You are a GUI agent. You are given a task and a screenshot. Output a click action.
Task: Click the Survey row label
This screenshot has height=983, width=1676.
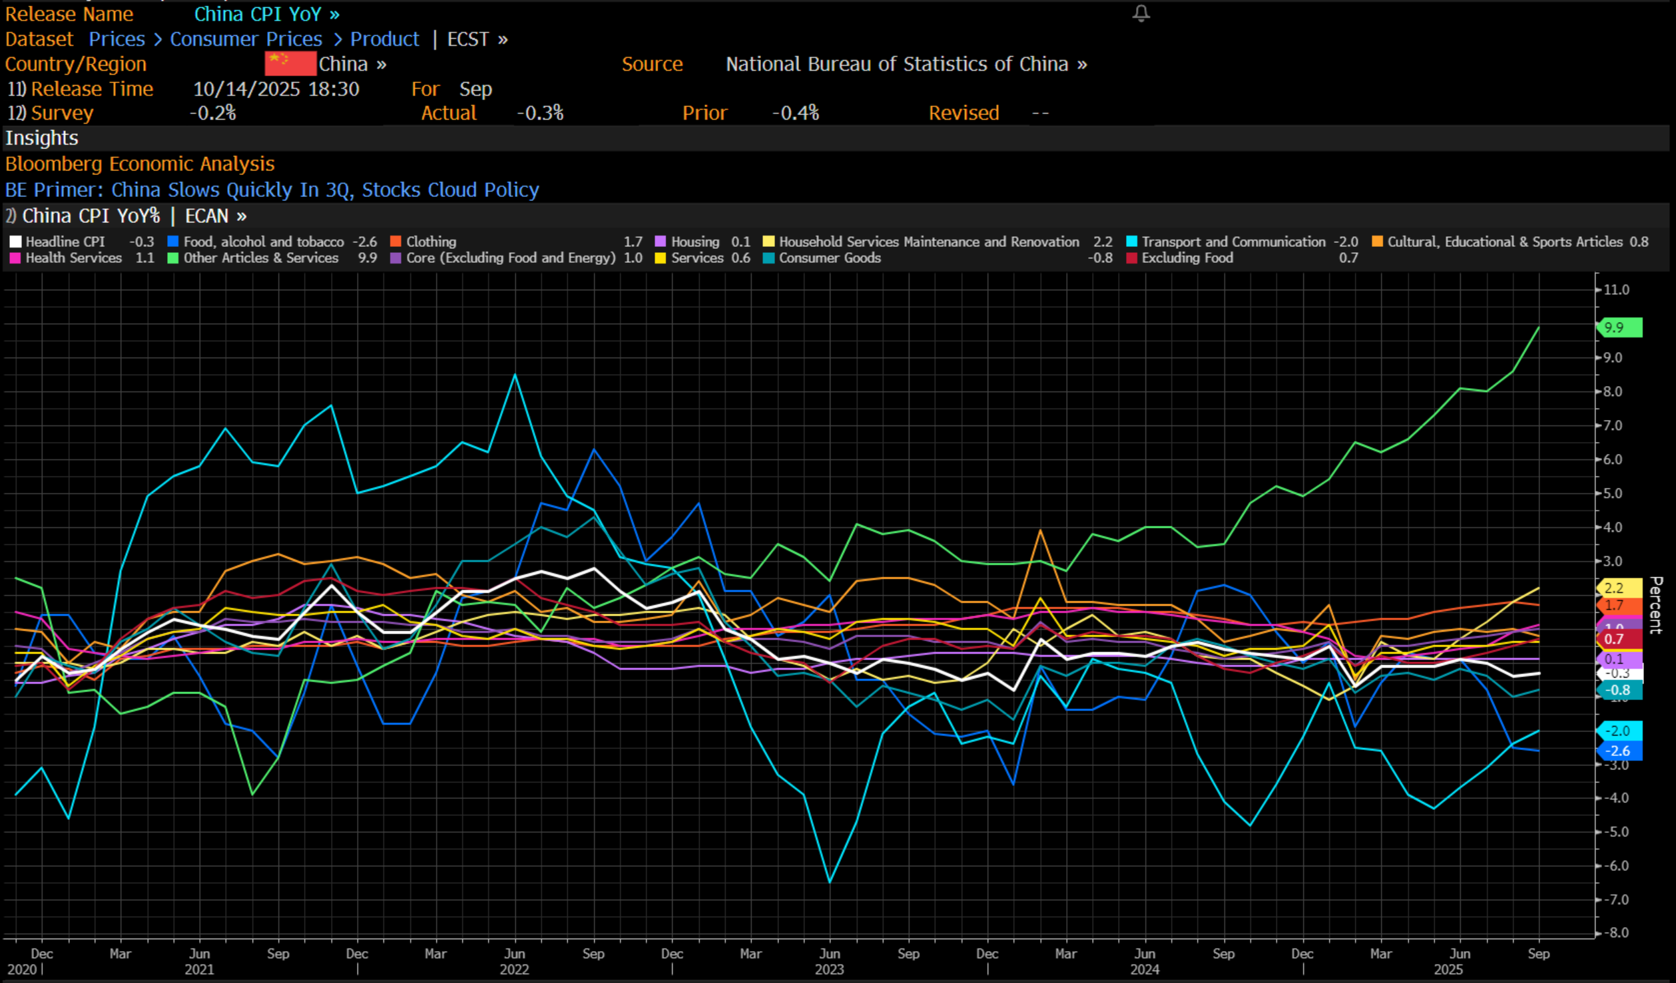pos(61,113)
